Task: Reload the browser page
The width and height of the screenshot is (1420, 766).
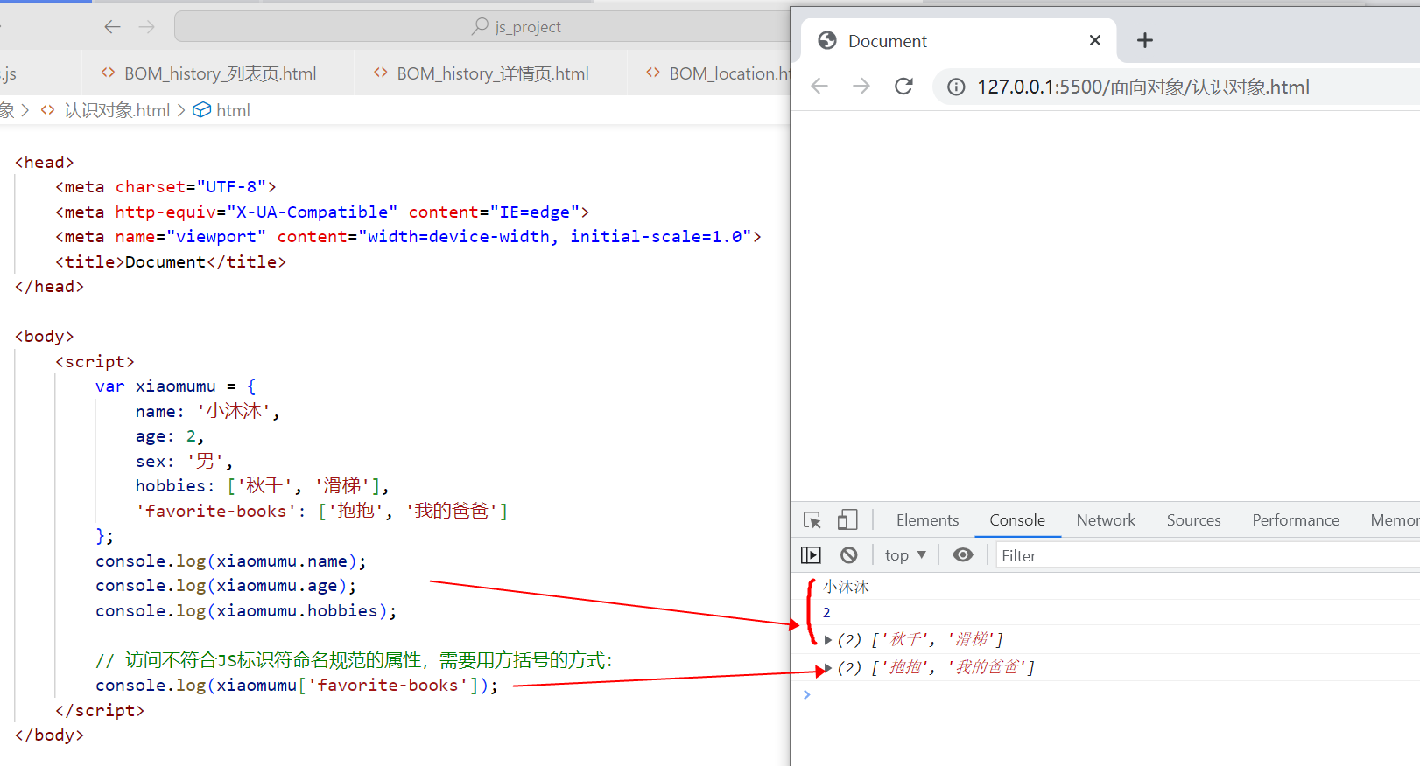Action: [903, 86]
